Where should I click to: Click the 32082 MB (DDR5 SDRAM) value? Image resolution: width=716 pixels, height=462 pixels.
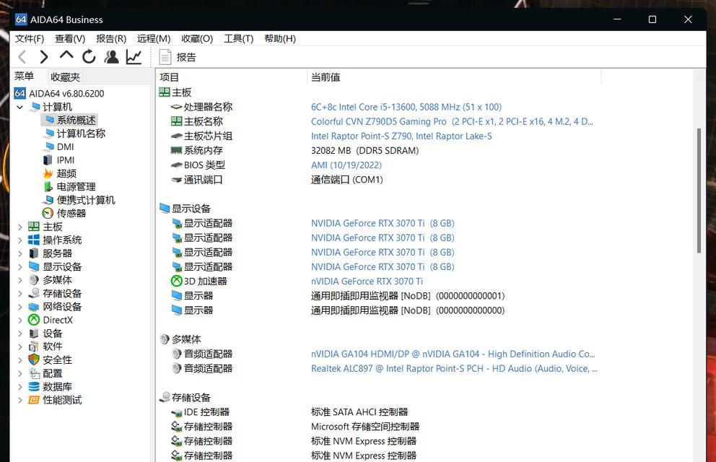pos(364,150)
